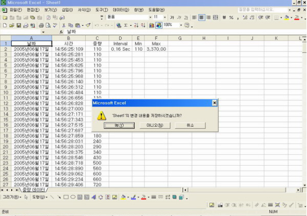Open the Name Box dropdown arrow
The width and height of the screenshot is (307, 216).
(43, 32)
